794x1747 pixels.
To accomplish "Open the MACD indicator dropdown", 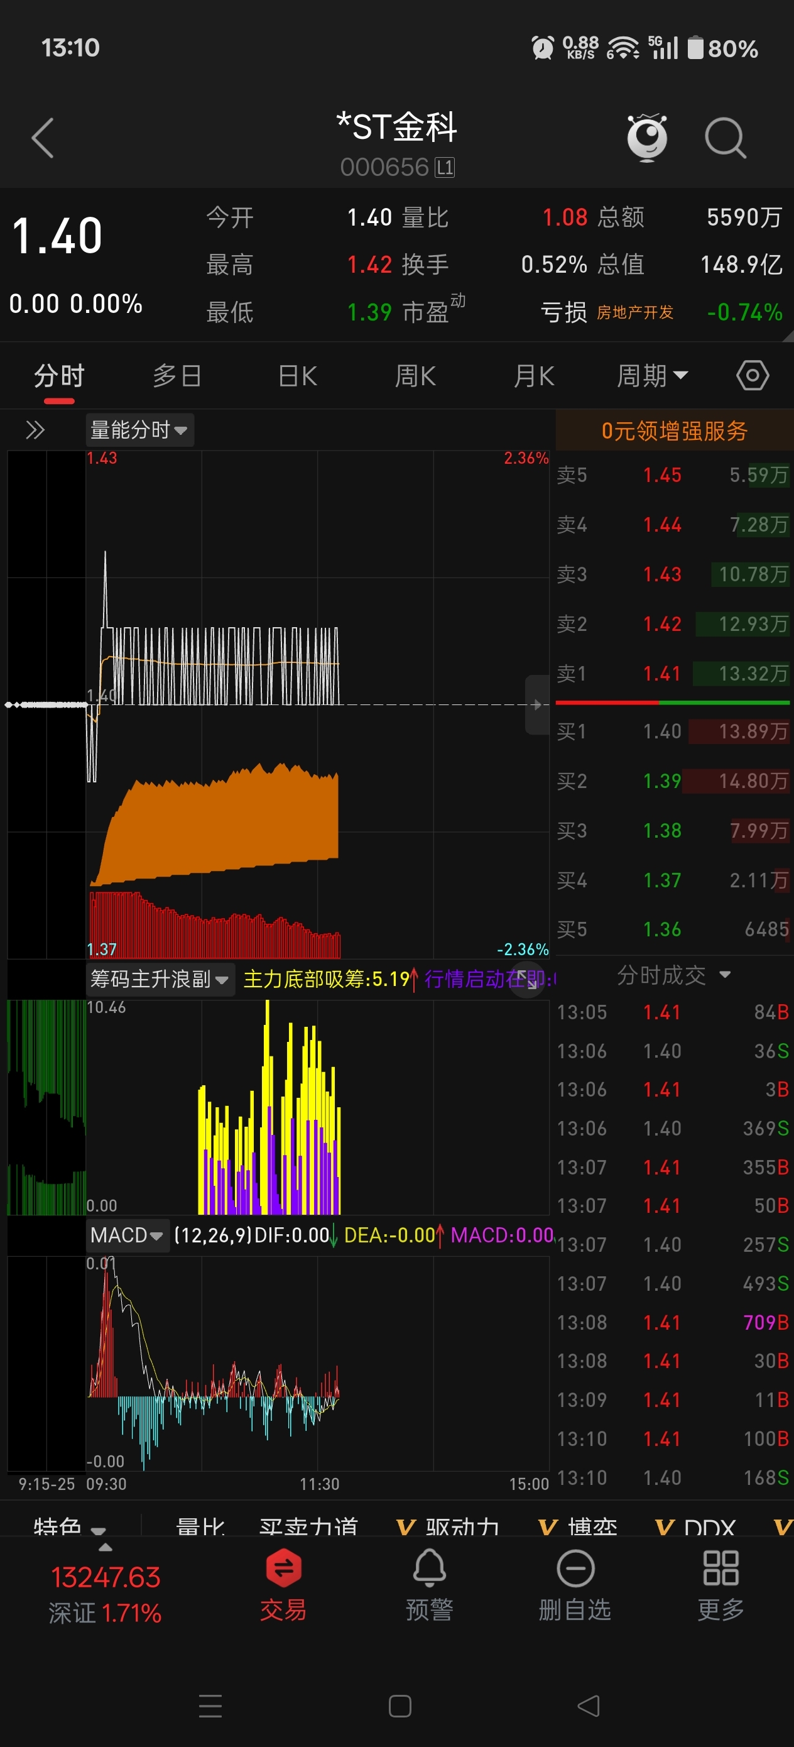I will tap(127, 1235).
